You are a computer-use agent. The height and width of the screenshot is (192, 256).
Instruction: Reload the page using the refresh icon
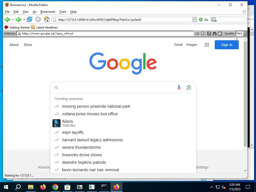pyautogui.click(x=29, y=19)
